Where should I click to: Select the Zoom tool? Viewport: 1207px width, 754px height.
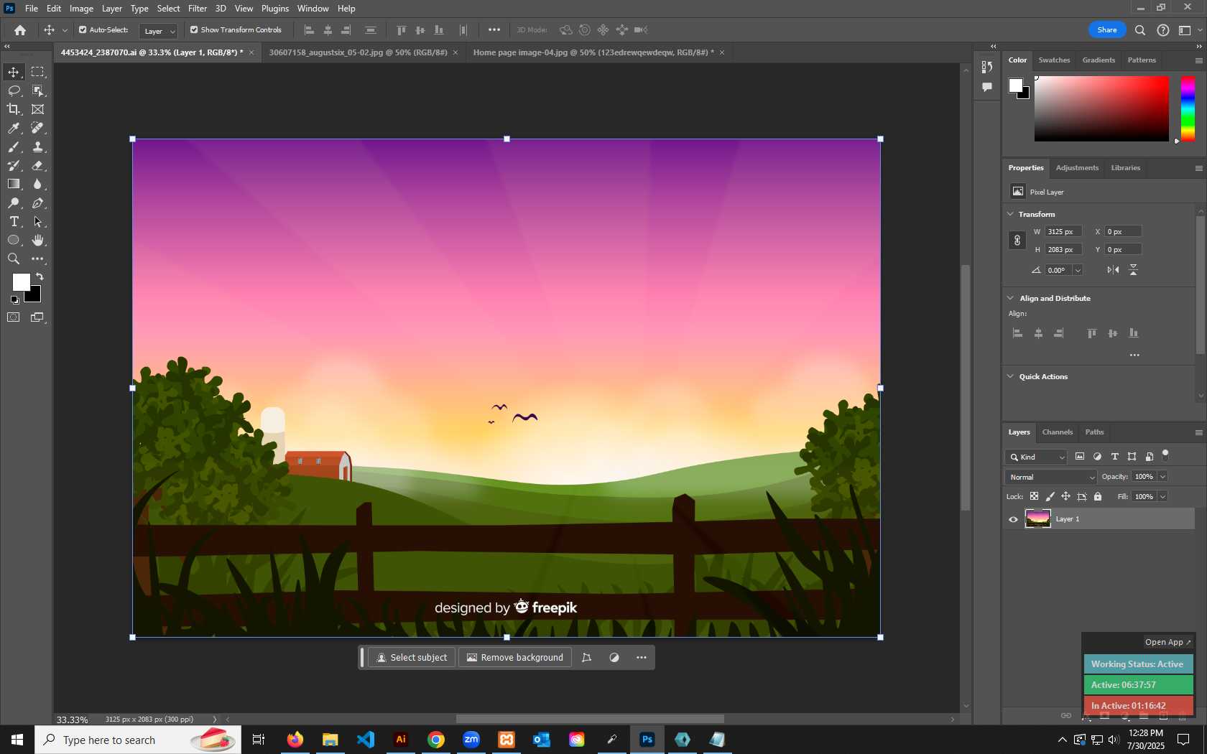tap(14, 259)
